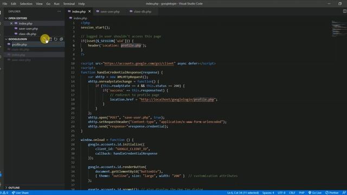Viewport: 347px width, 195px height.
Task: Click the code minimap preview
Action: (338, 29)
